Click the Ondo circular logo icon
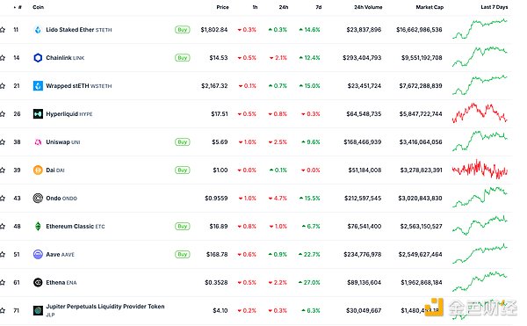This screenshot has width=527, height=326. click(x=38, y=199)
